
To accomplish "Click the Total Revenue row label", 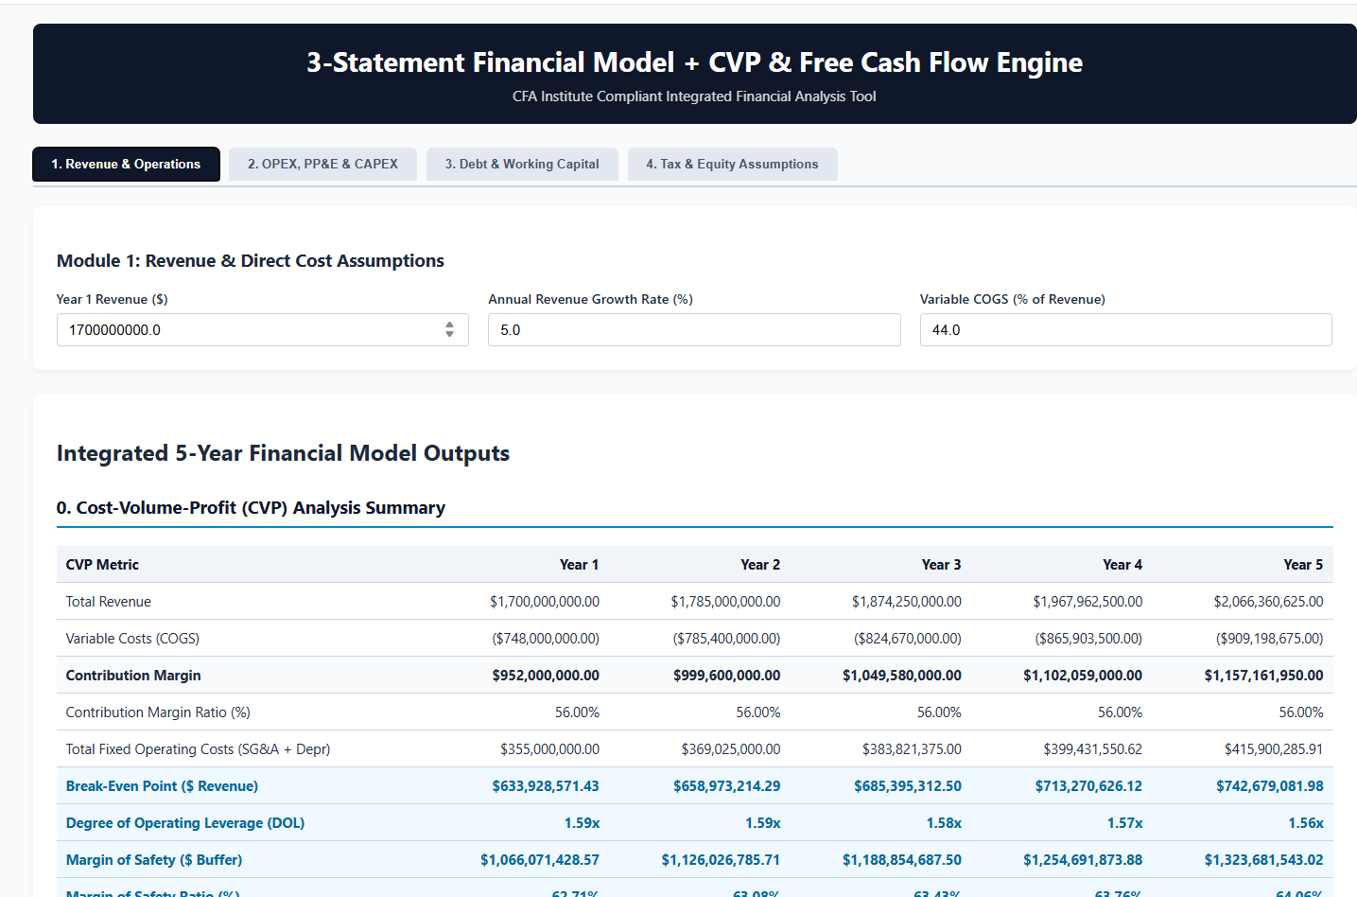I will click(109, 602).
